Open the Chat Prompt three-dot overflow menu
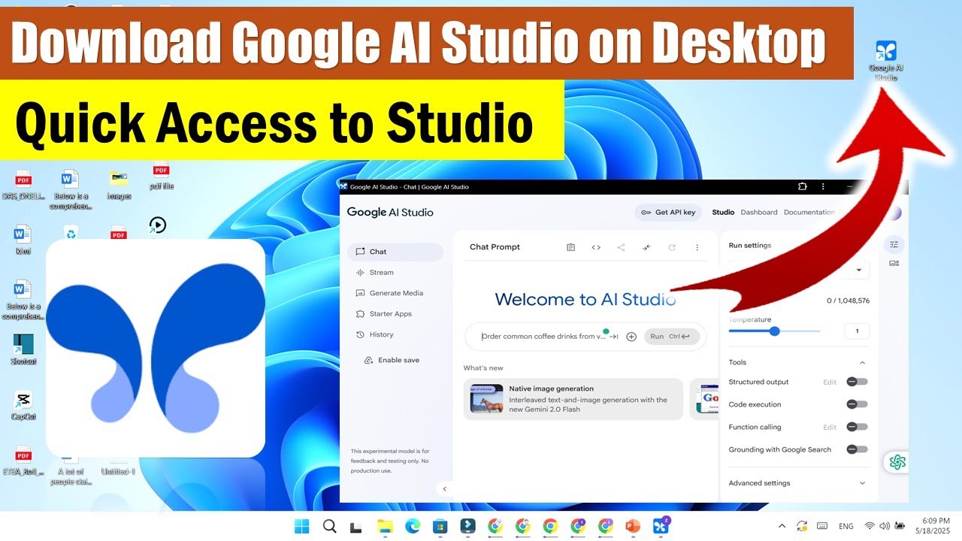The width and height of the screenshot is (962, 541). click(697, 247)
